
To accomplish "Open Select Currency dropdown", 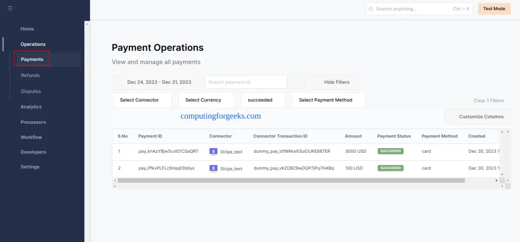I will click(x=206, y=100).
